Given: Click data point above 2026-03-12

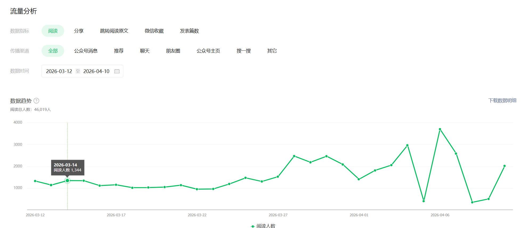Looking at the screenshot, I should [x=35, y=181].
